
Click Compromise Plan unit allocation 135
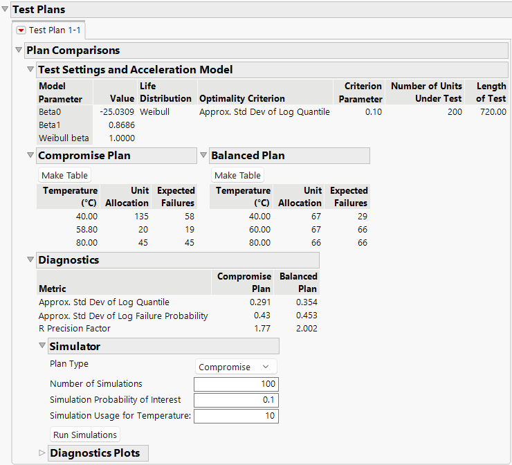click(141, 217)
